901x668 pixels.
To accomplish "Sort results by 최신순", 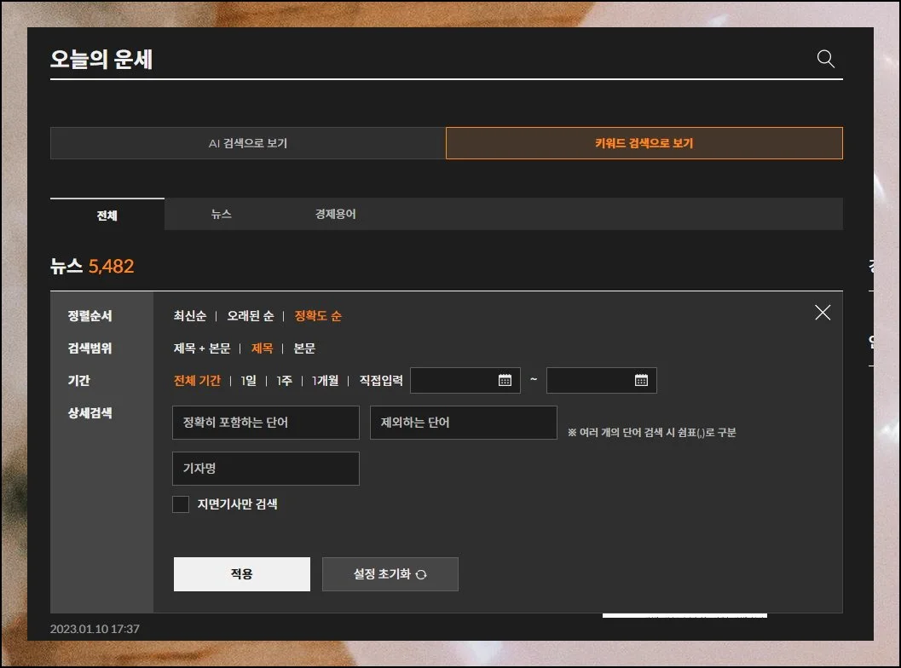I will point(190,316).
